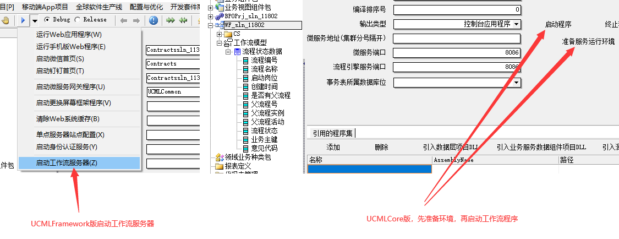Click the BPOPrj_sln_11802 gear icon
The image size is (619, 239).
pos(220,16)
